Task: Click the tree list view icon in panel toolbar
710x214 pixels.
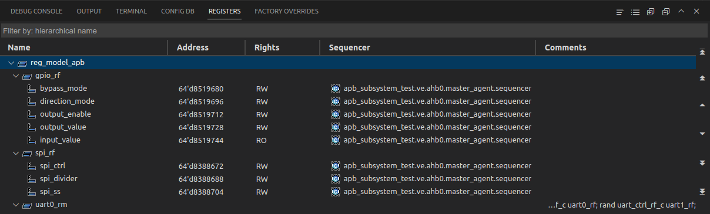Action: point(635,11)
